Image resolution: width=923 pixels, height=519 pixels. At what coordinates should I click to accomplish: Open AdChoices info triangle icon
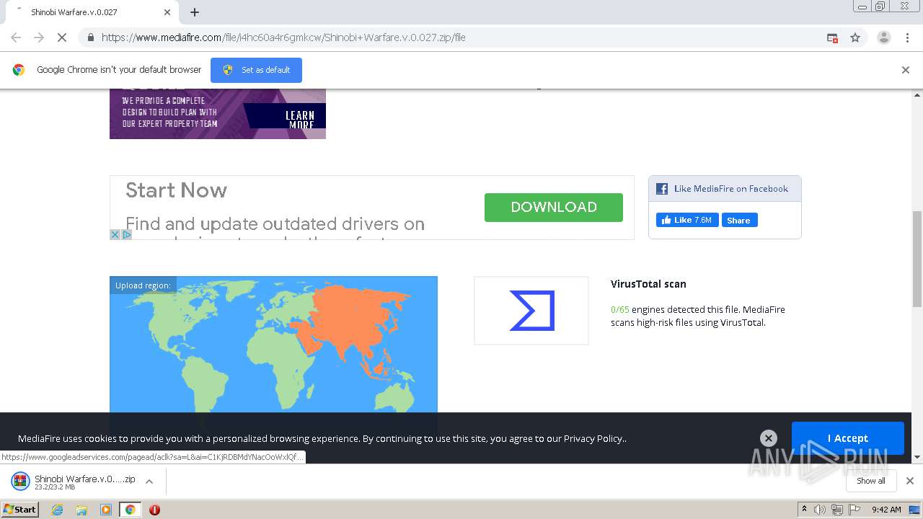(127, 234)
